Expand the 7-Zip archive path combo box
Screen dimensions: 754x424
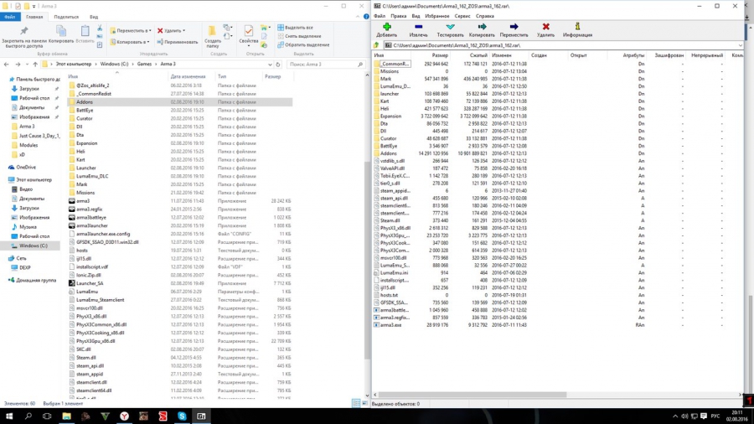point(740,45)
